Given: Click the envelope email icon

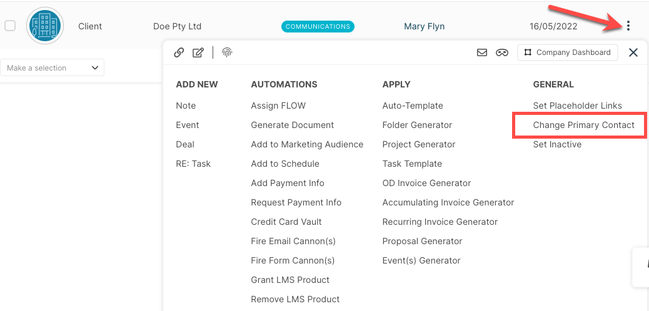Looking at the screenshot, I should tap(482, 52).
